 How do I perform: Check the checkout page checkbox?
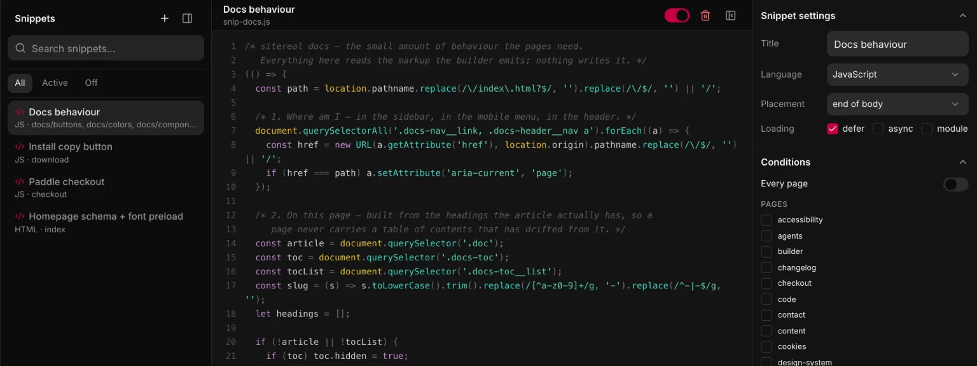coord(766,283)
